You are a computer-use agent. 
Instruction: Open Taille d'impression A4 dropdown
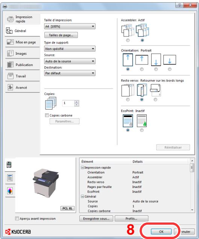click(70, 26)
